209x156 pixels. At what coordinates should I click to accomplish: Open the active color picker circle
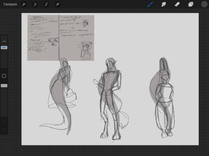(x=204, y=4)
